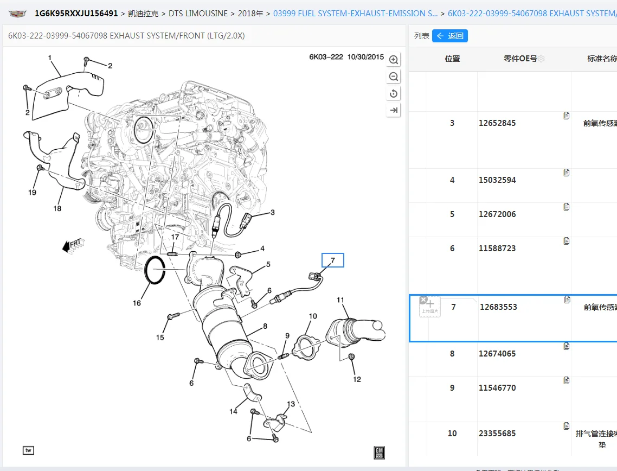
Task: Click callout number 3 in the diagram
Action: 272,212
